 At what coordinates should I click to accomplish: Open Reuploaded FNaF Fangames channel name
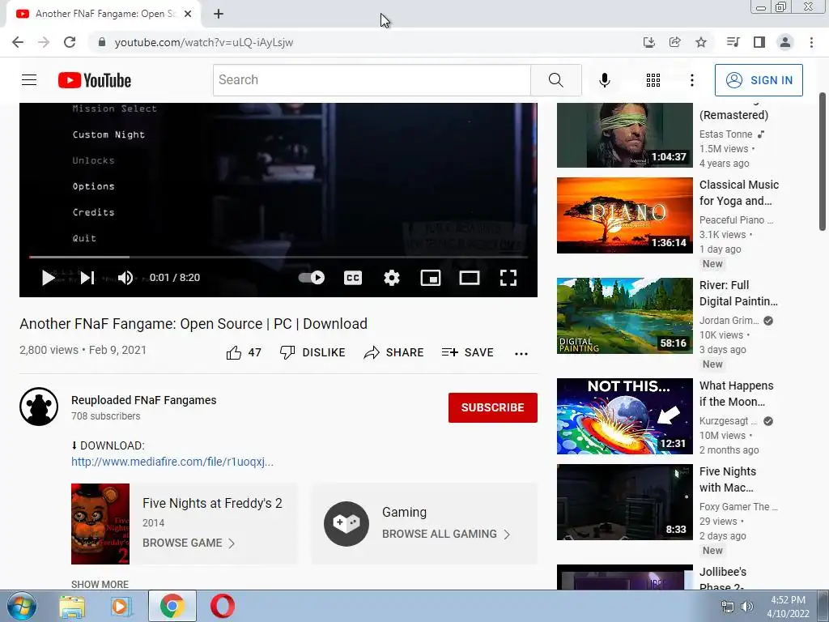pos(144,400)
